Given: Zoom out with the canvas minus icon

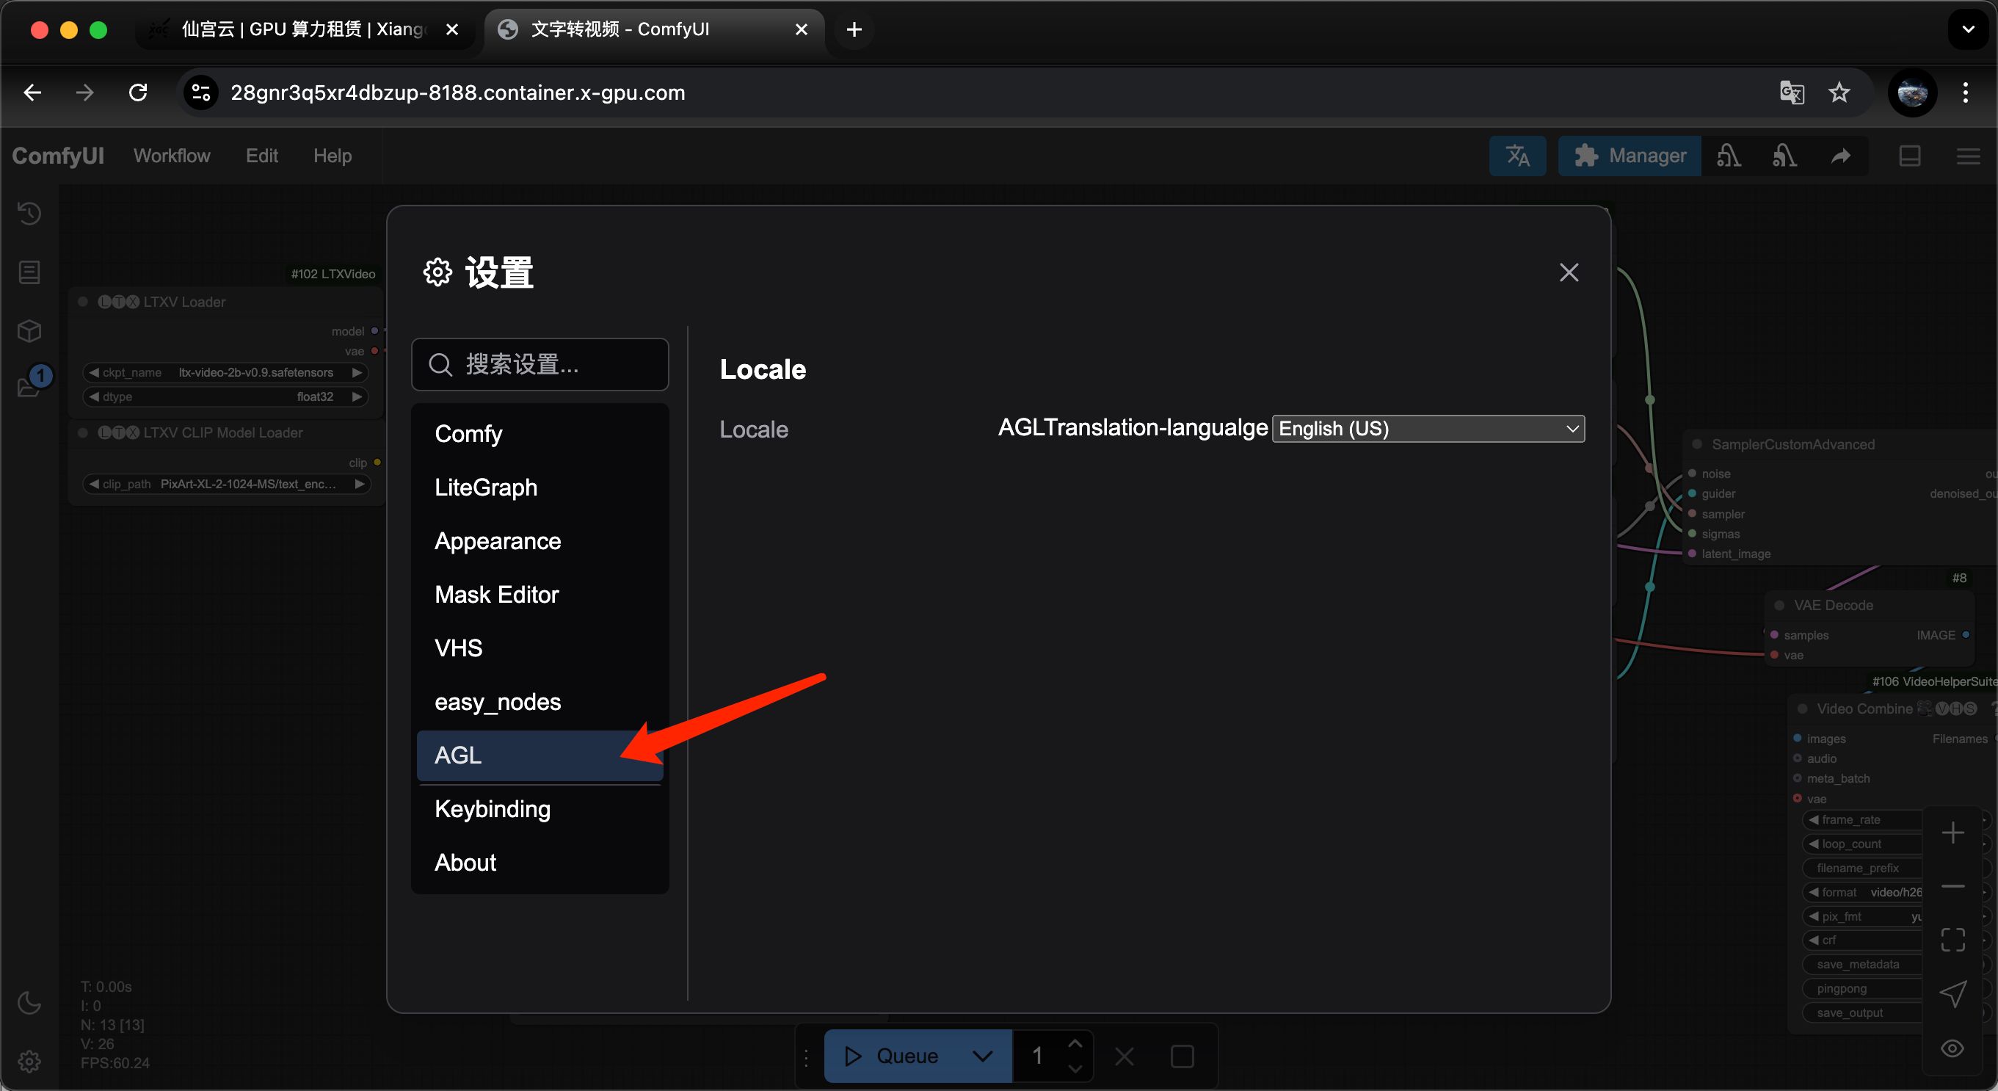Looking at the screenshot, I should (1952, 886).
